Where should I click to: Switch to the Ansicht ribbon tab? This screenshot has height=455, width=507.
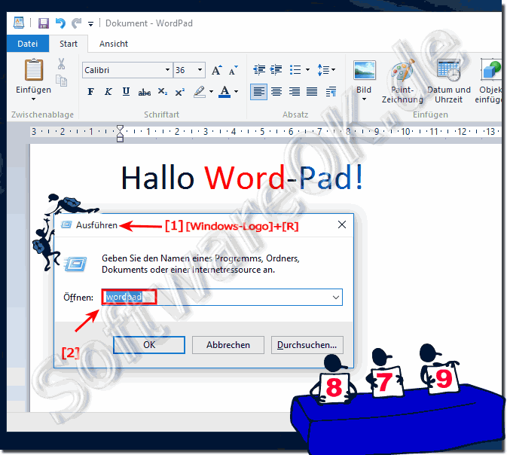(114, 44)
